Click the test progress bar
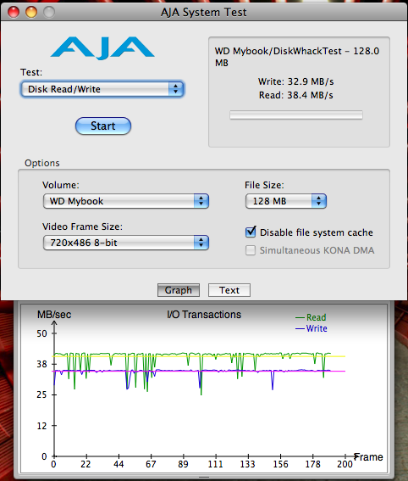 [296, 115]
